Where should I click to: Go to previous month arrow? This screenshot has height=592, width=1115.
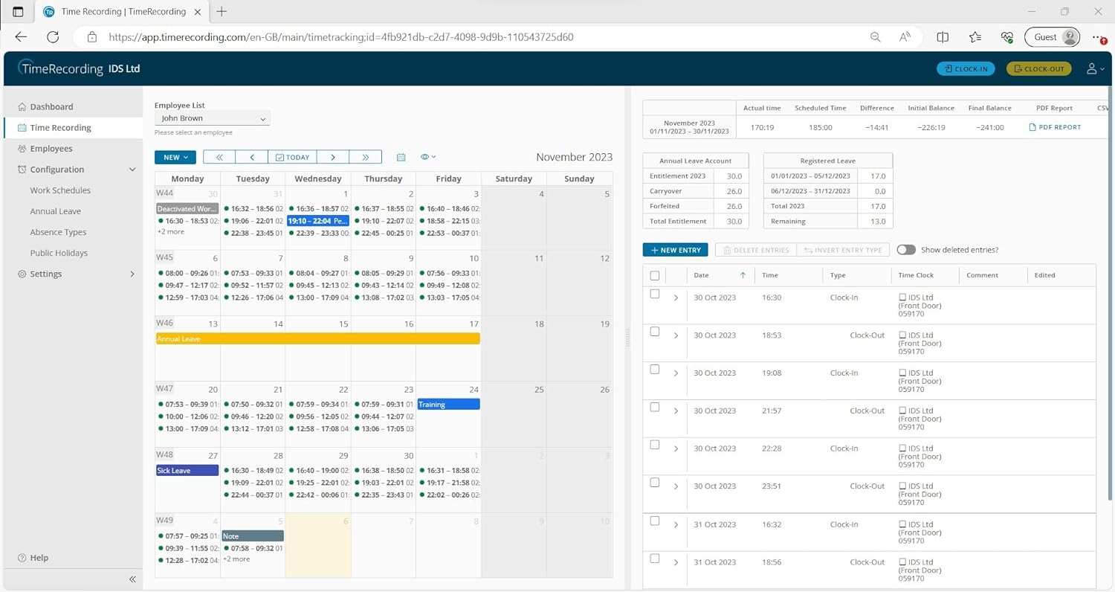pos(252,157)
